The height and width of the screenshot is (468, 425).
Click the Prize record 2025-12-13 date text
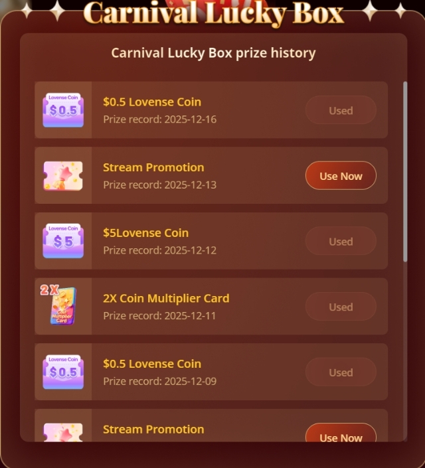pyautogui.click(x=160, y=185)
